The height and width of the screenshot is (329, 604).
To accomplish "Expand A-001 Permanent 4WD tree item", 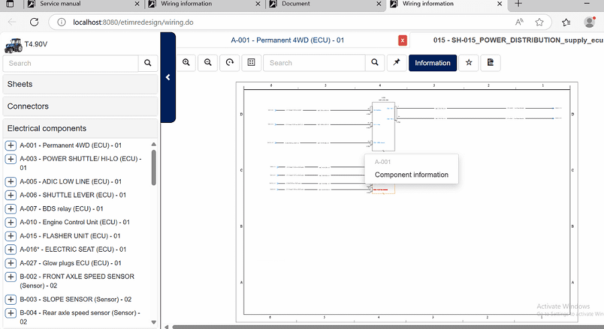I will [x=11, y=145].
